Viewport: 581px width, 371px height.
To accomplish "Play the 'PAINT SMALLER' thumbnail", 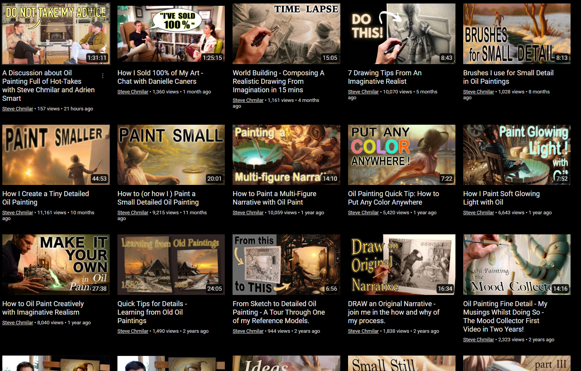I will tap(56, 155).
